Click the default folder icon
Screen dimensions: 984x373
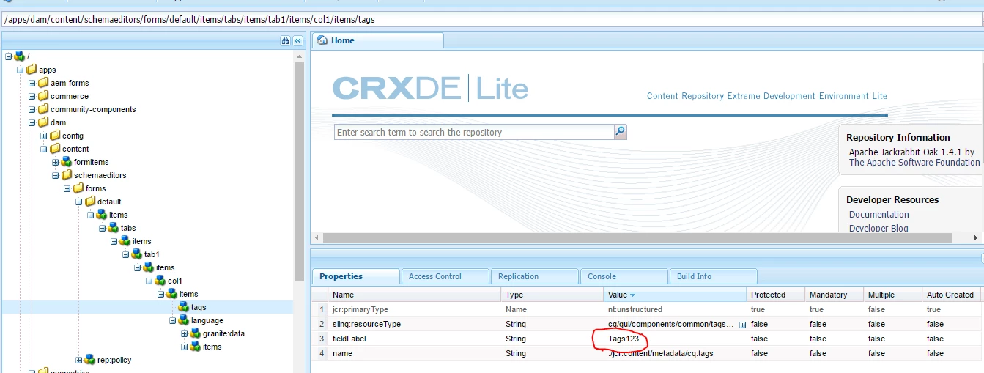click(90, 202)
